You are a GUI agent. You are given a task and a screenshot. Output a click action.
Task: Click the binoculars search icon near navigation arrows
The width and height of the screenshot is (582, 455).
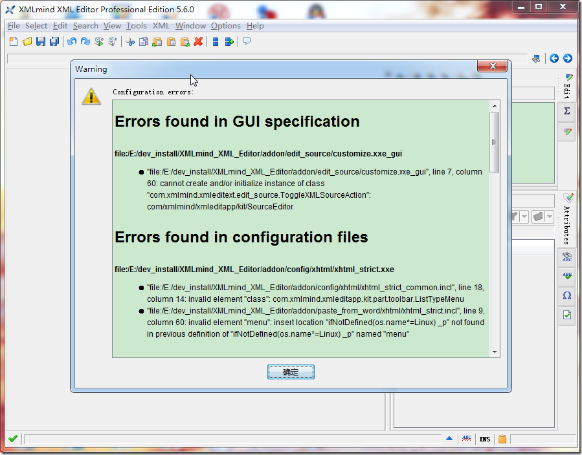point(536,58)
